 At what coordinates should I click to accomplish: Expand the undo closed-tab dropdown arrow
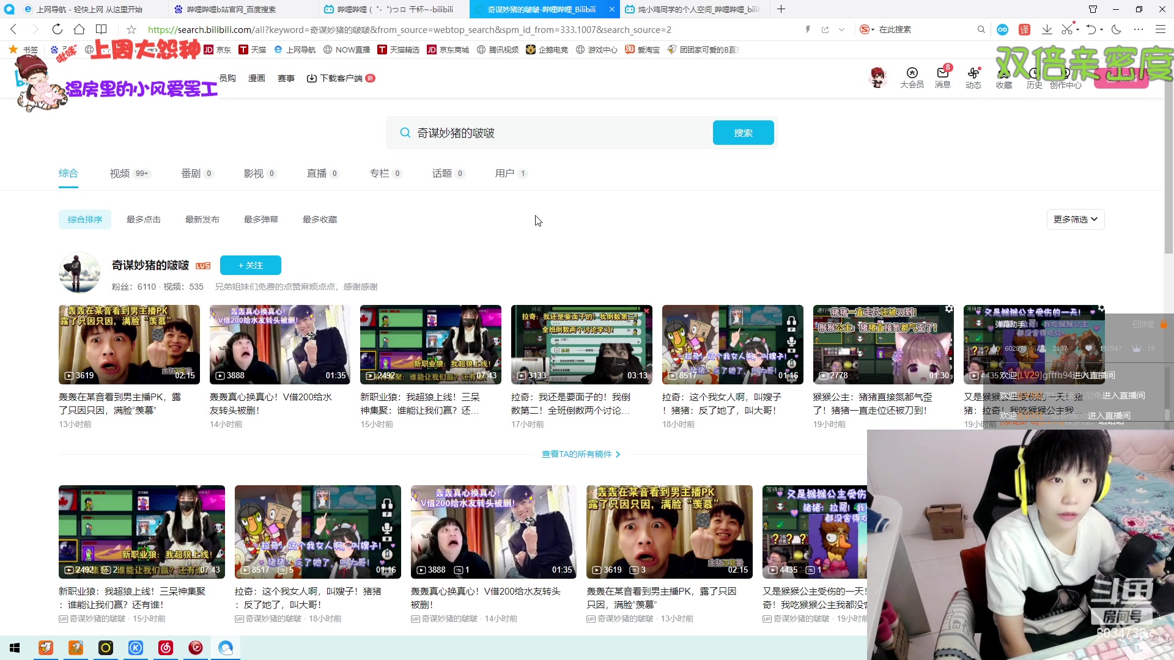(x=1102, y=29)
